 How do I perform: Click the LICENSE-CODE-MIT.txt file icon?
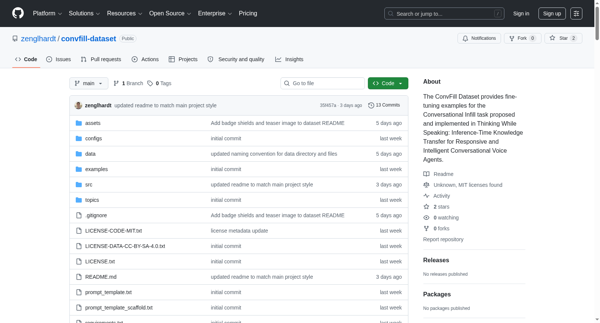79,231
